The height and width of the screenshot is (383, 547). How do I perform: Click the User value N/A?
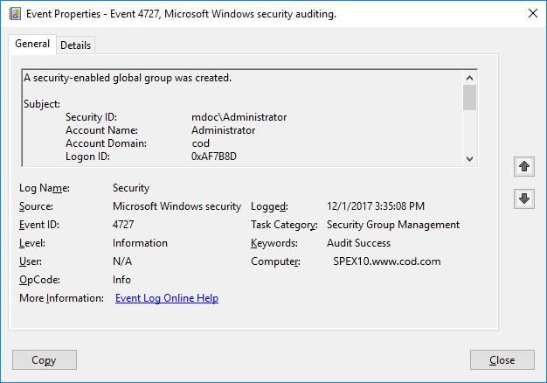[x=122, y=261]
